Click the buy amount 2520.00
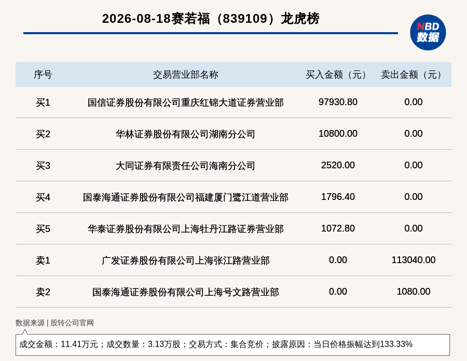The width and height of the screenshot is (467, 361). point(338,165)
